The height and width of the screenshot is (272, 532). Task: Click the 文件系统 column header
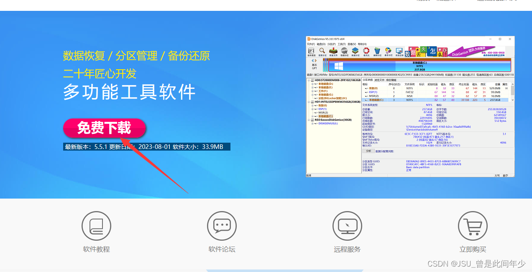(x=409, y=84)
